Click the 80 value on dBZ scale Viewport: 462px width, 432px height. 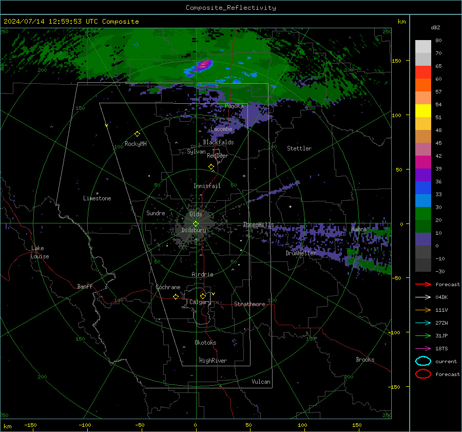pyautogui.click(x=438, y=41)
